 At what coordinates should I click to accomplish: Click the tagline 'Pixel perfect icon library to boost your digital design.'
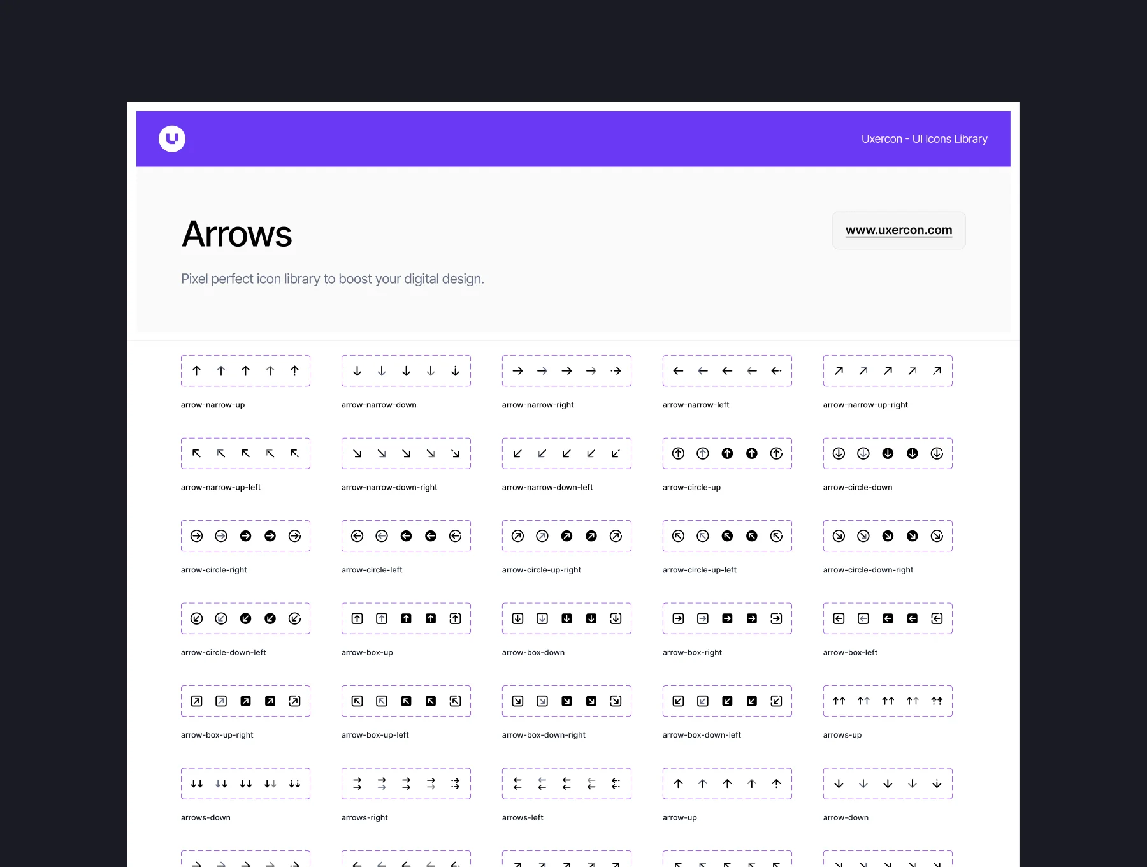333,279
